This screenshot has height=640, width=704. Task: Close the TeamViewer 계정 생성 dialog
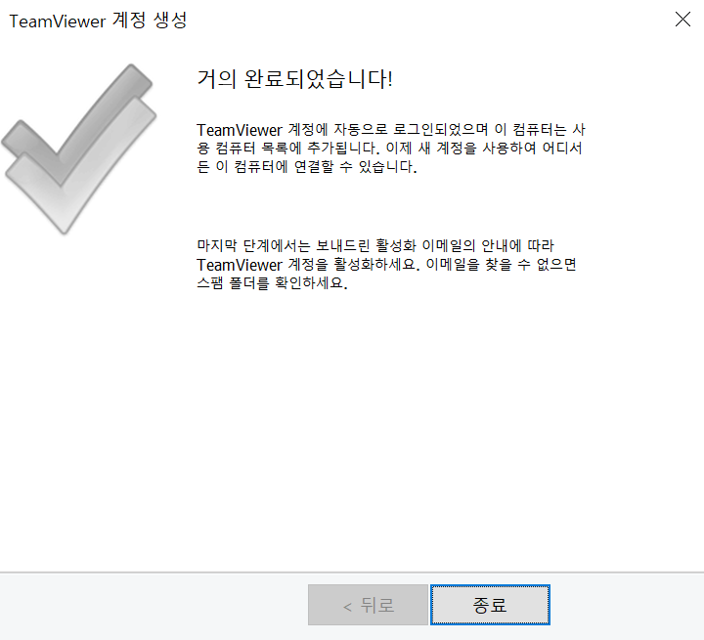(682, 20)
